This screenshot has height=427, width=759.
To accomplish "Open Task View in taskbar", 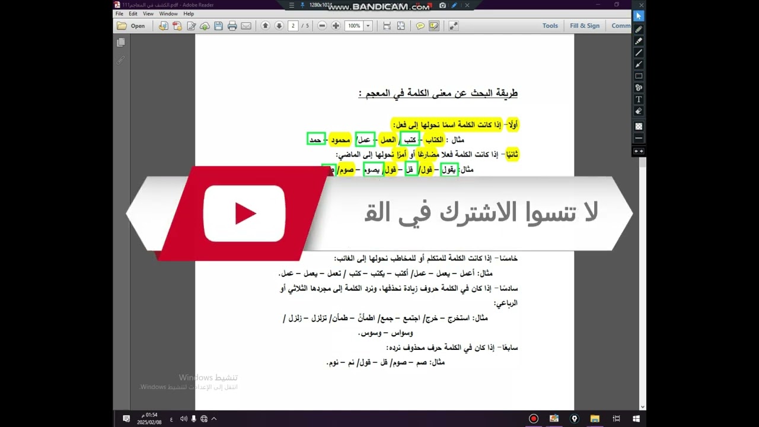I will [x=616, y=419].
